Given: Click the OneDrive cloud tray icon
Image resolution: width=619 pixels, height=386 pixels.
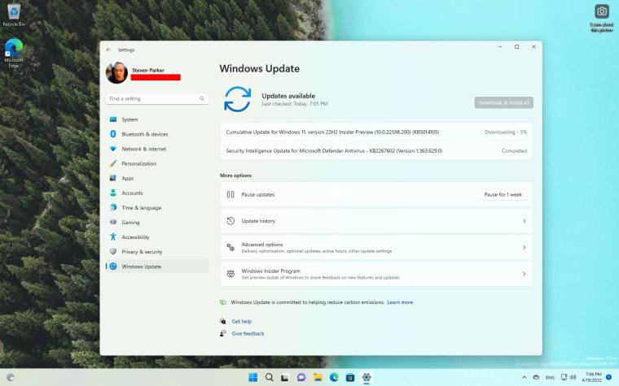Looking at the screenshot, I should (x=536, y=377).
